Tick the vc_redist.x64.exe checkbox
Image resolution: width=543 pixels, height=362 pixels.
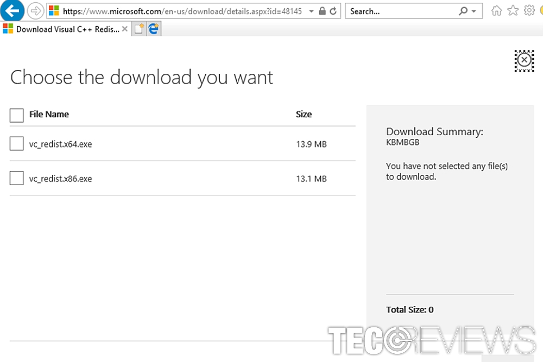tap(17, 144)
